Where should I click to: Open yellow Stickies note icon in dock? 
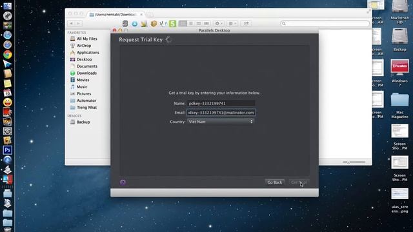[7, 83]
